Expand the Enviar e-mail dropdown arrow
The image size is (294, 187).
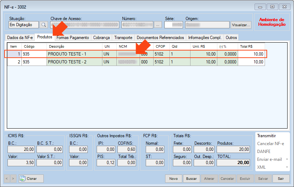(286, 159)
